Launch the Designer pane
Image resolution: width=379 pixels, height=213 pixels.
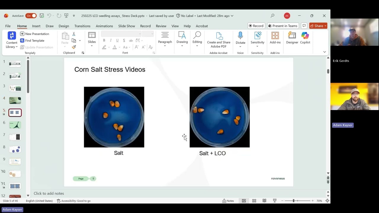coord(292,38)
